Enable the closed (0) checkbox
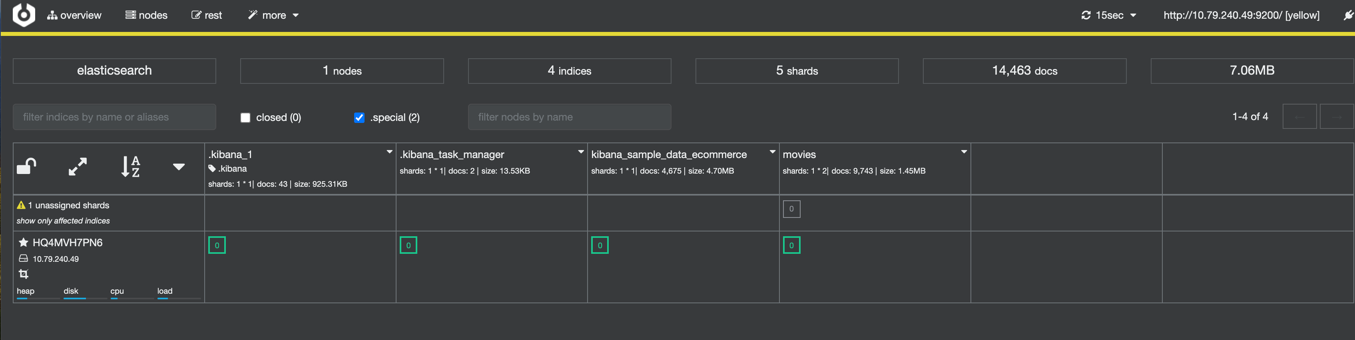The height and width of the screenshot is (340, 1355). click(x=245, y=118)
